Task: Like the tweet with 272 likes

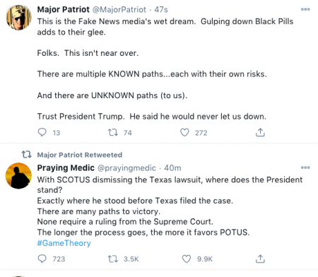Action: click(x=184, y=132)
